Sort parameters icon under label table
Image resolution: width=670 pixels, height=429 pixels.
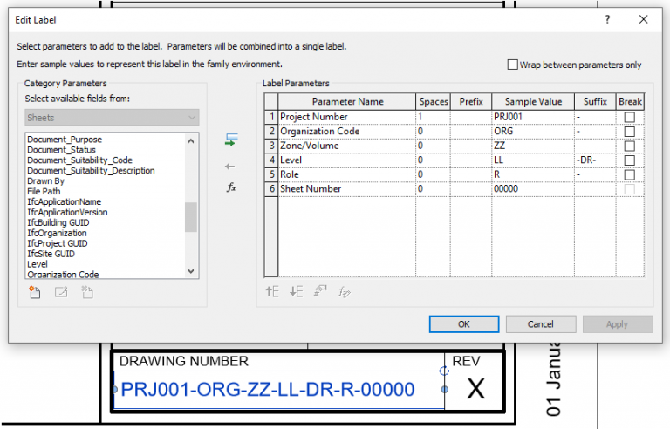[320, 291]
